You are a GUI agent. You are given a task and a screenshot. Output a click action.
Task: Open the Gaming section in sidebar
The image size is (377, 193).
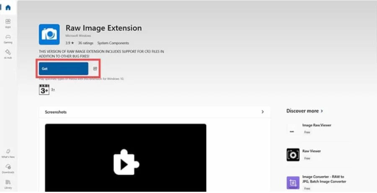8,39
